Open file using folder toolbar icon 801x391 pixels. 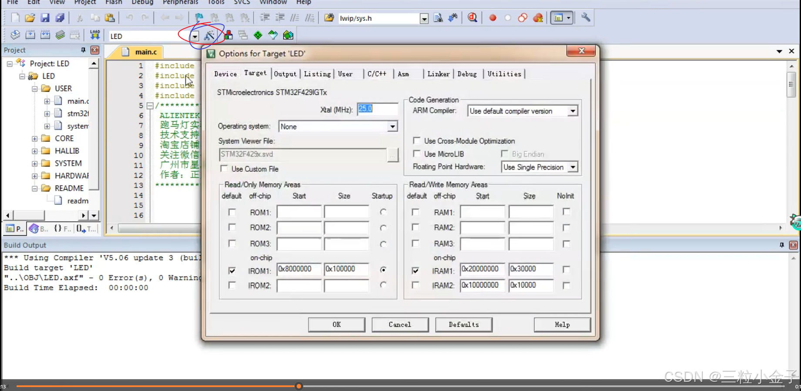[x=30, y=18]
